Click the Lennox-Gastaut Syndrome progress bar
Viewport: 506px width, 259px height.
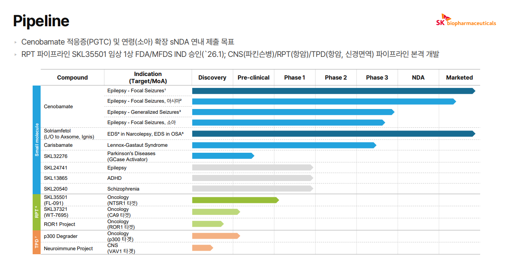(283, 145)
